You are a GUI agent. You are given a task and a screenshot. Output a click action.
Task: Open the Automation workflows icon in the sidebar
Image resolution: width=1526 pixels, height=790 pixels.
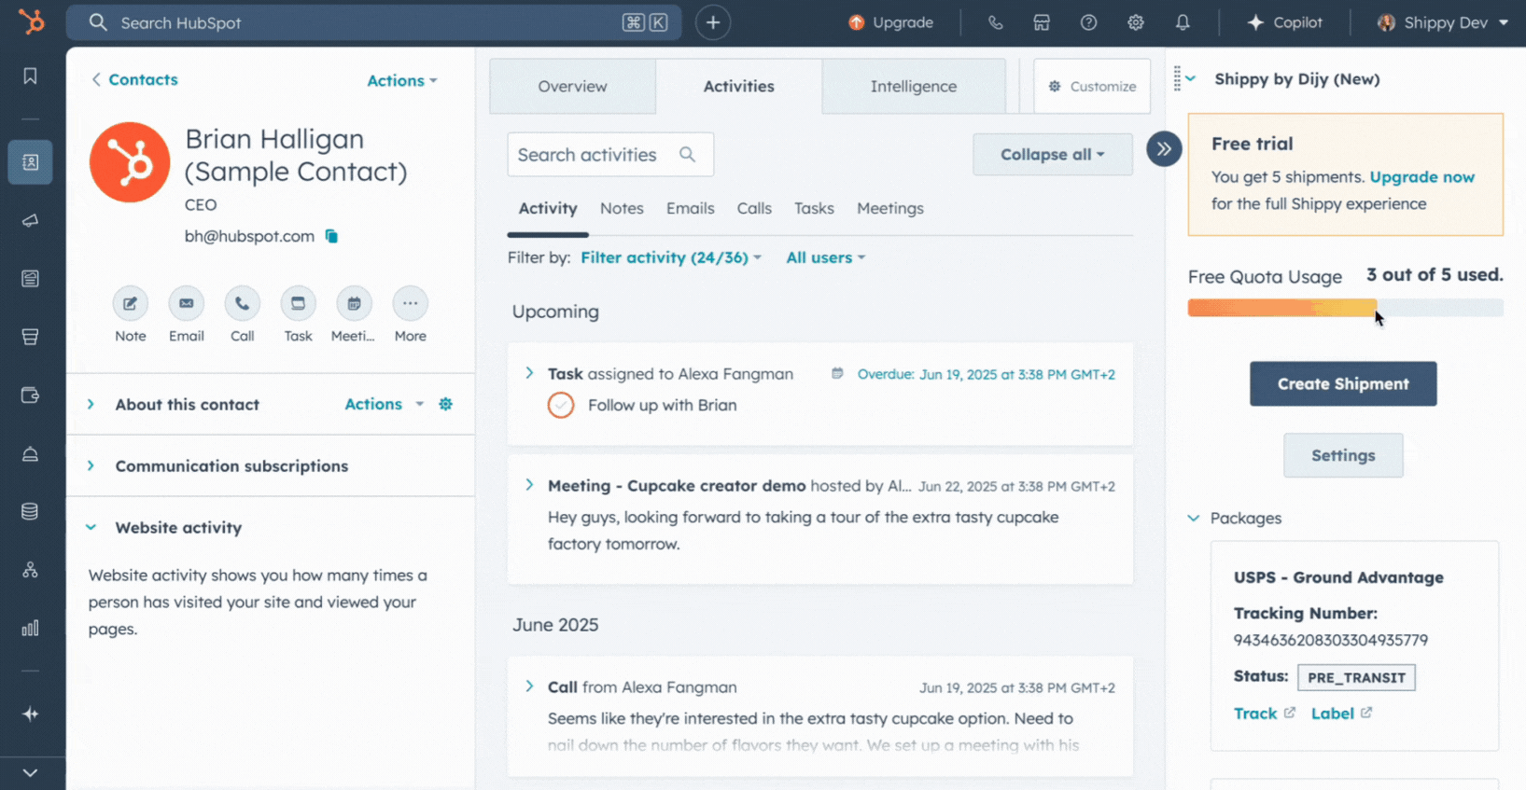tap(30, 570)
